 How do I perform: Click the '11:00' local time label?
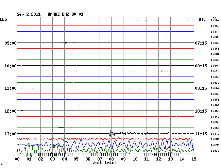[11, 88]
